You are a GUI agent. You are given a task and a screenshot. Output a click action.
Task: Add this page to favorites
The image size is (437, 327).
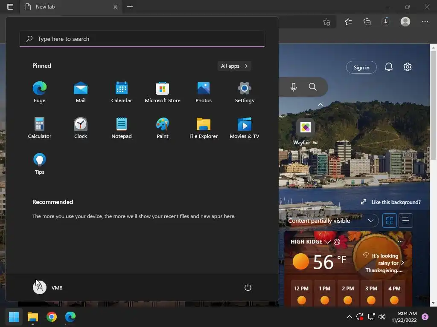click(326, 22)
